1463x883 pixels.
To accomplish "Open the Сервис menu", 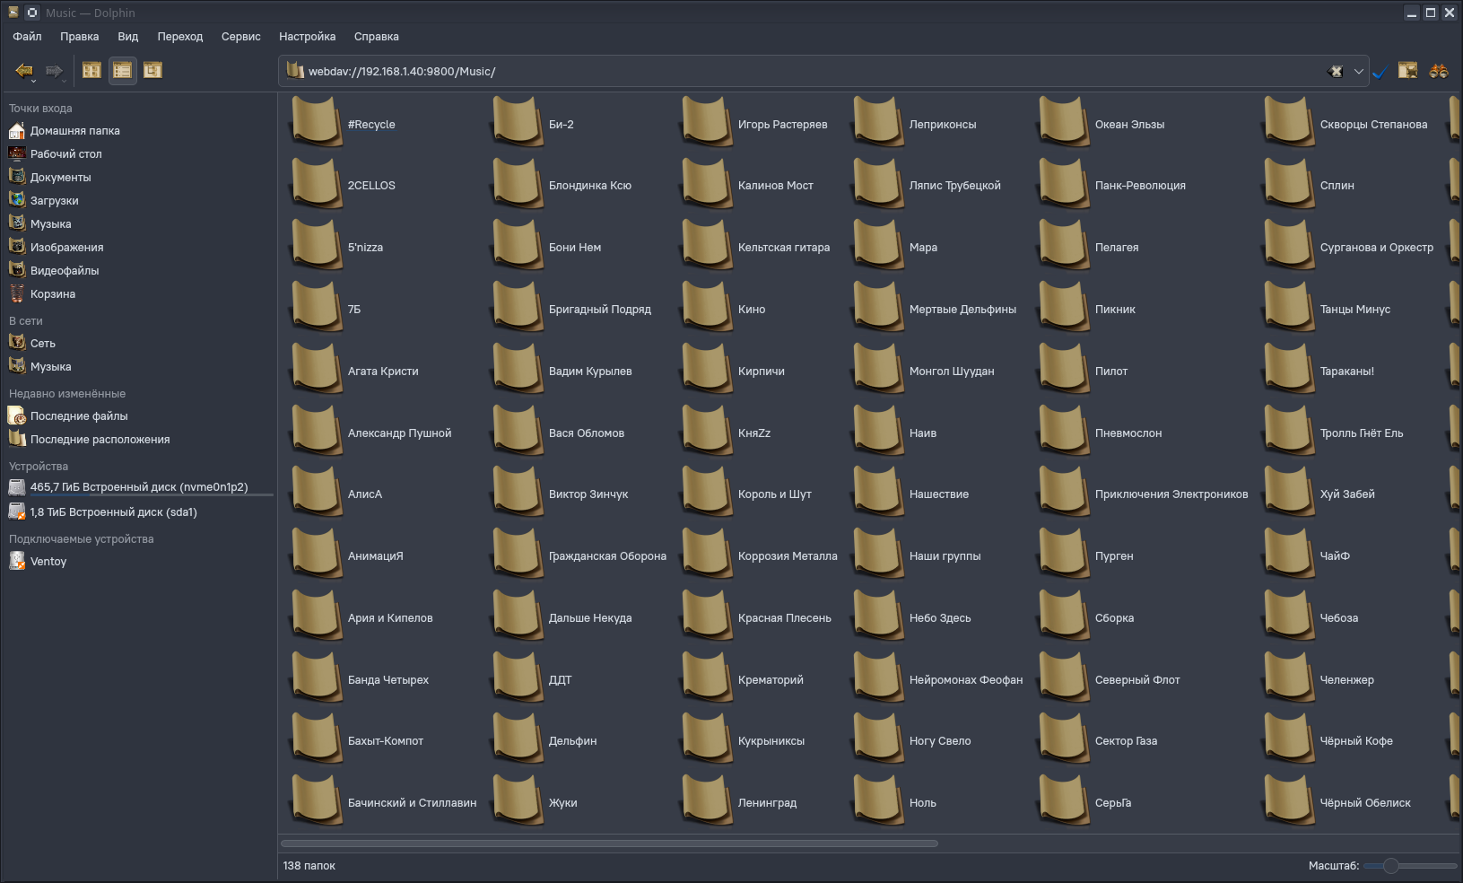I will click(x=240, y=37).
